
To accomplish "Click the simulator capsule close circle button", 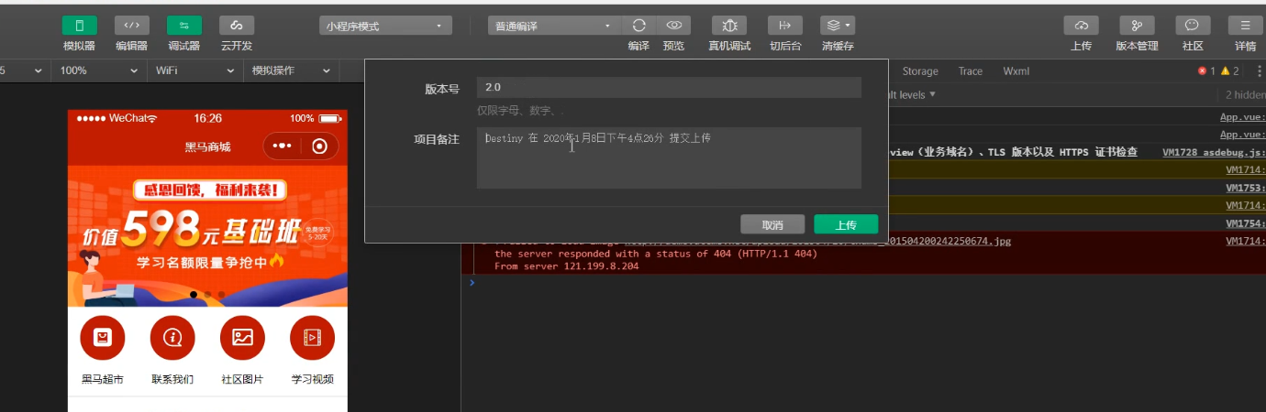I will tap(319, 146).
